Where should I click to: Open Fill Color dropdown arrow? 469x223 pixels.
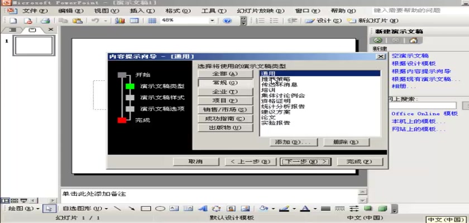273,209
